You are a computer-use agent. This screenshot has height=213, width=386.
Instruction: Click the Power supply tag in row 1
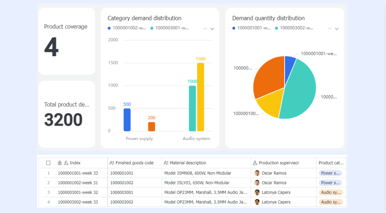pos(330,173)
